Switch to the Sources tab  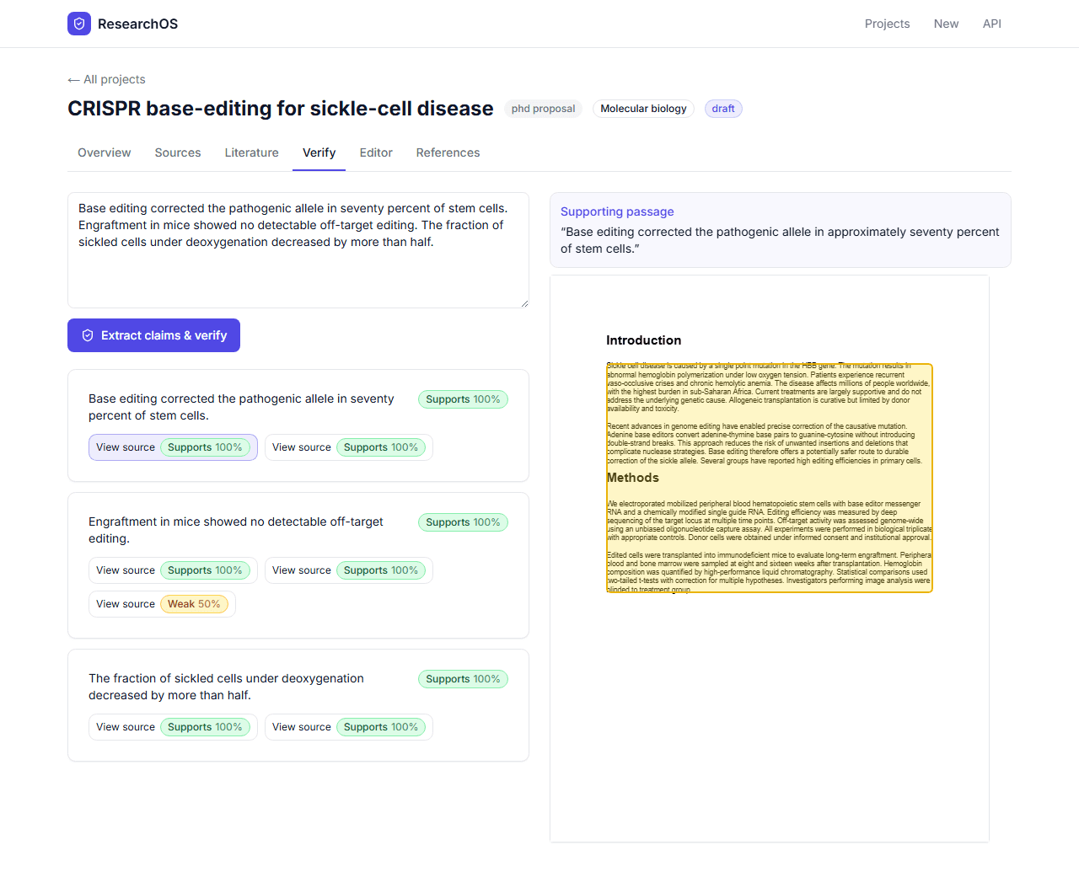coord(178,152)
